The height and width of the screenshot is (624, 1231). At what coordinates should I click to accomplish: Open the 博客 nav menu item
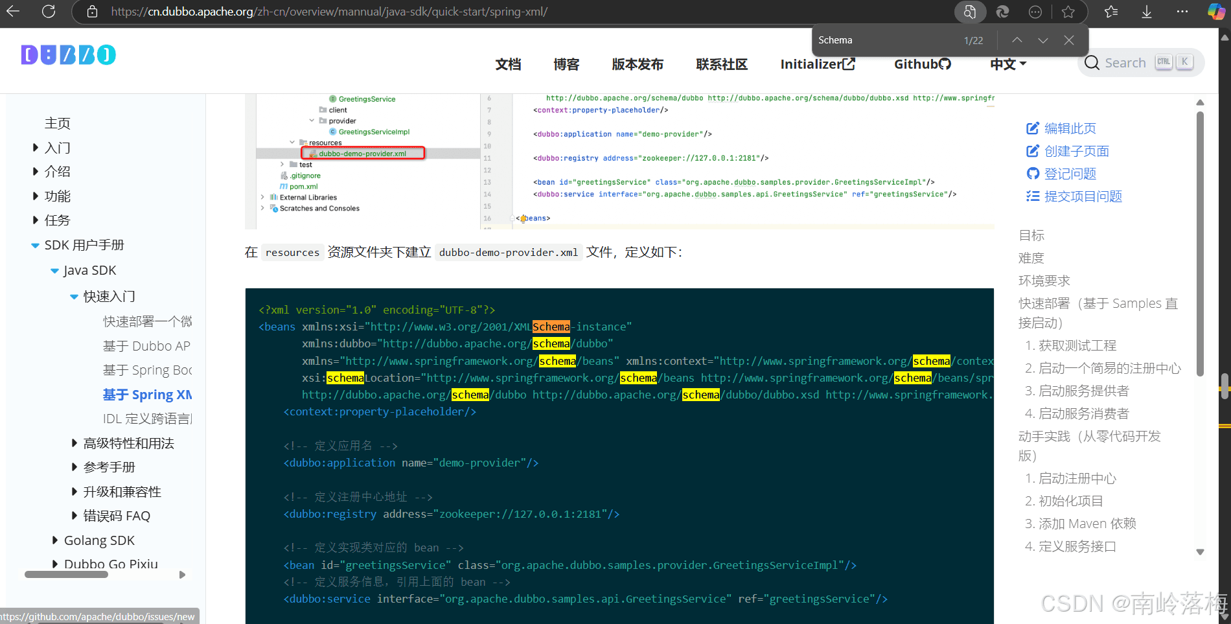pos(566,64)
